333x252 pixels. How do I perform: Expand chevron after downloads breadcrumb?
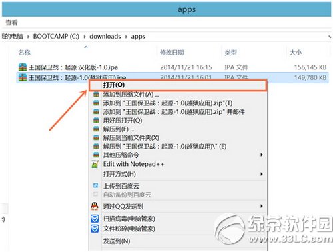pos(126,37)
